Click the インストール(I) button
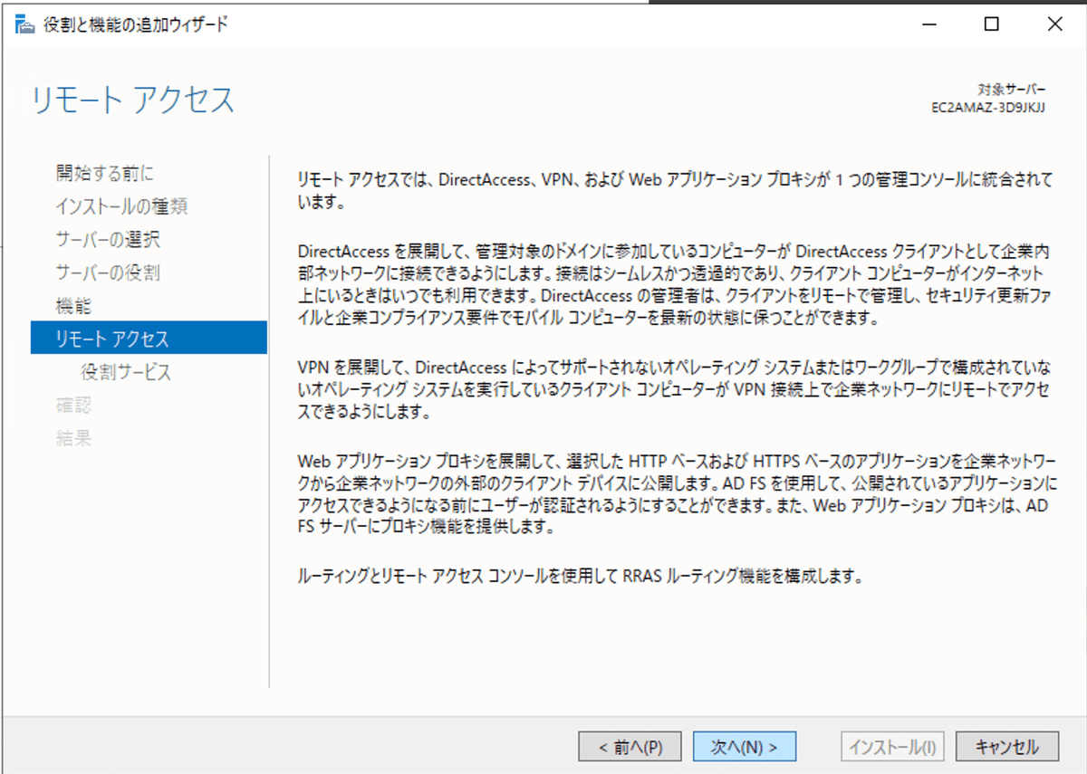Viewport: 1087px width, 774px height. click(x=892, y=747)
